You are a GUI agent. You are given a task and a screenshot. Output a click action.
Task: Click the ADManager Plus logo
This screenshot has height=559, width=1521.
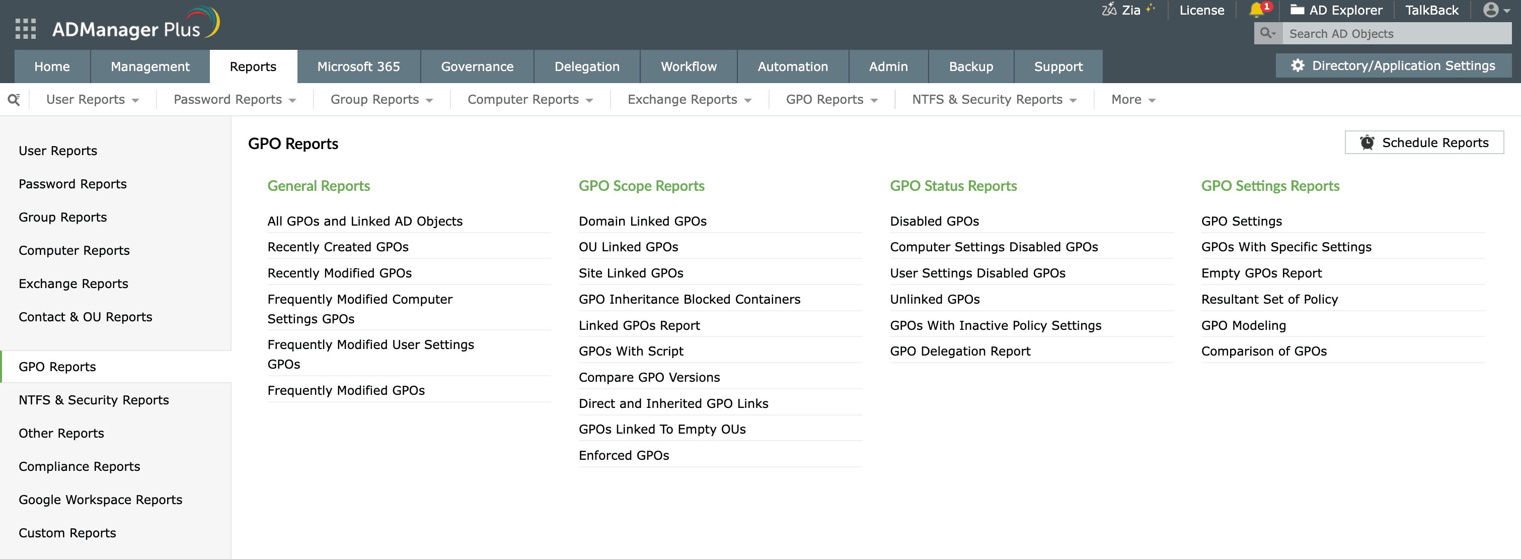click(x=136, y=25)
